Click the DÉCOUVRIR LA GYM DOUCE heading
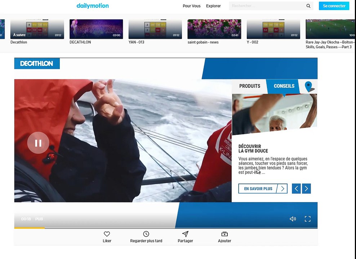356x259 pixels. pyautogui.click(x=253, y=149)
